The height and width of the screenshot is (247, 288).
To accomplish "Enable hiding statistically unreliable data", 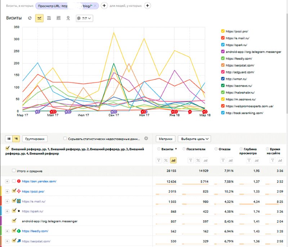I will 65,138.
